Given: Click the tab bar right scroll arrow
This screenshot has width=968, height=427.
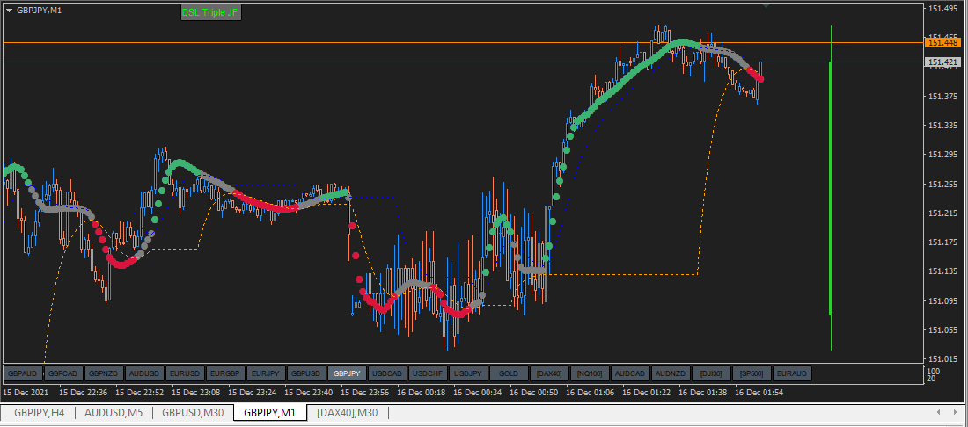Looking at the screenshot, I should point(955,412).
